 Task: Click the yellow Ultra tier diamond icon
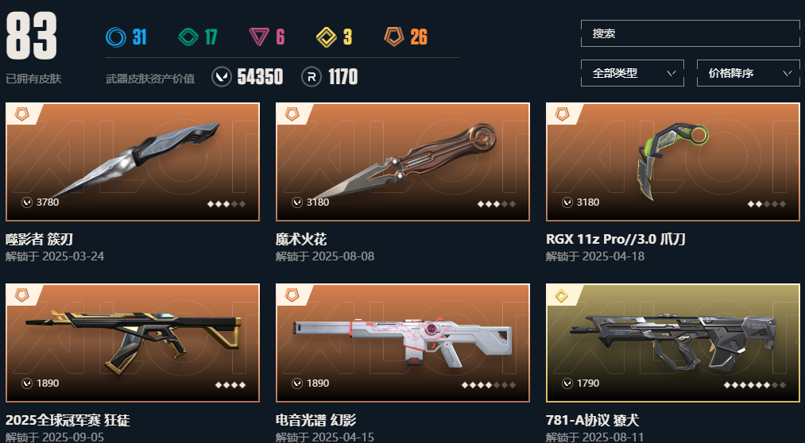coord(327,37)
